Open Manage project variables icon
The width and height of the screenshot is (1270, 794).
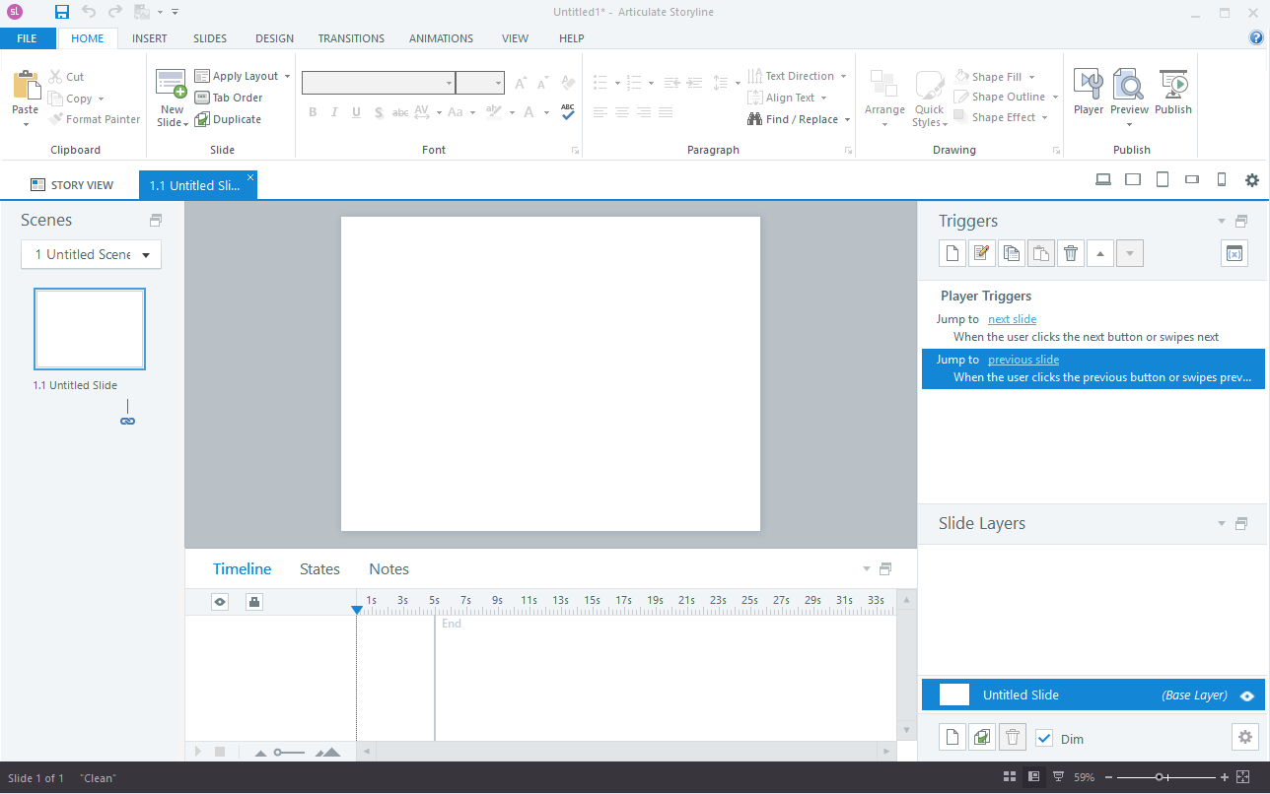[x=1234, y=254]
